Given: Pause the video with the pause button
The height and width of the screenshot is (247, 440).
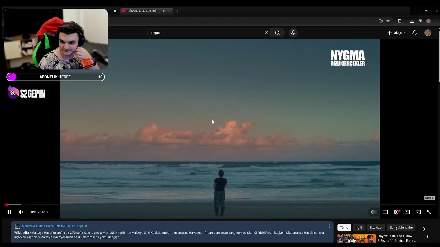Looking at the screenshot, I should tap(9, 212).
